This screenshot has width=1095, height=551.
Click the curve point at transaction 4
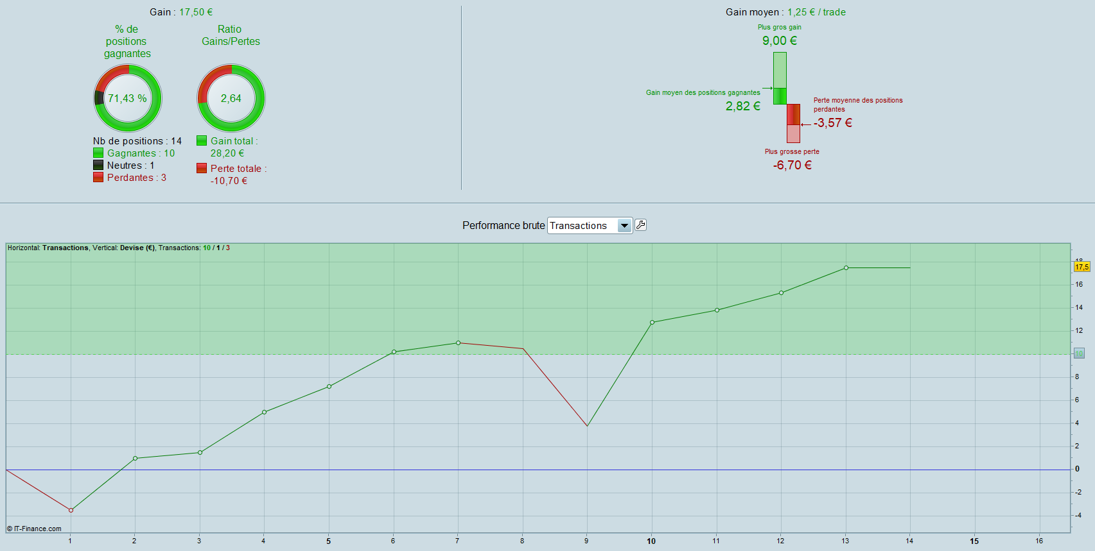[x=265, y=412]
